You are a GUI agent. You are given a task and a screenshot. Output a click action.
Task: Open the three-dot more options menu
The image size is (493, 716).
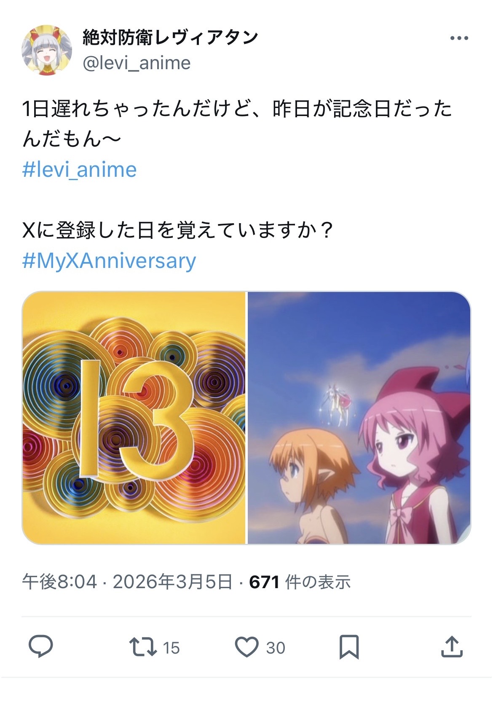[459, 38]
